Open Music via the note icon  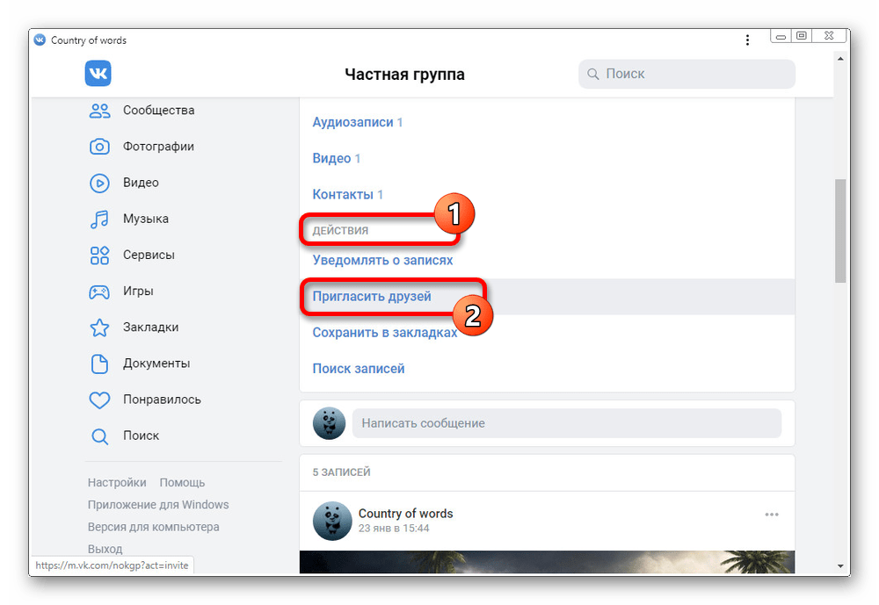[x=99, y=219]
